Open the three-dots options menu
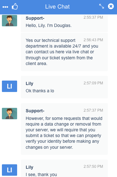The width and height of the screenshot is (117, 177). [5, 7]
